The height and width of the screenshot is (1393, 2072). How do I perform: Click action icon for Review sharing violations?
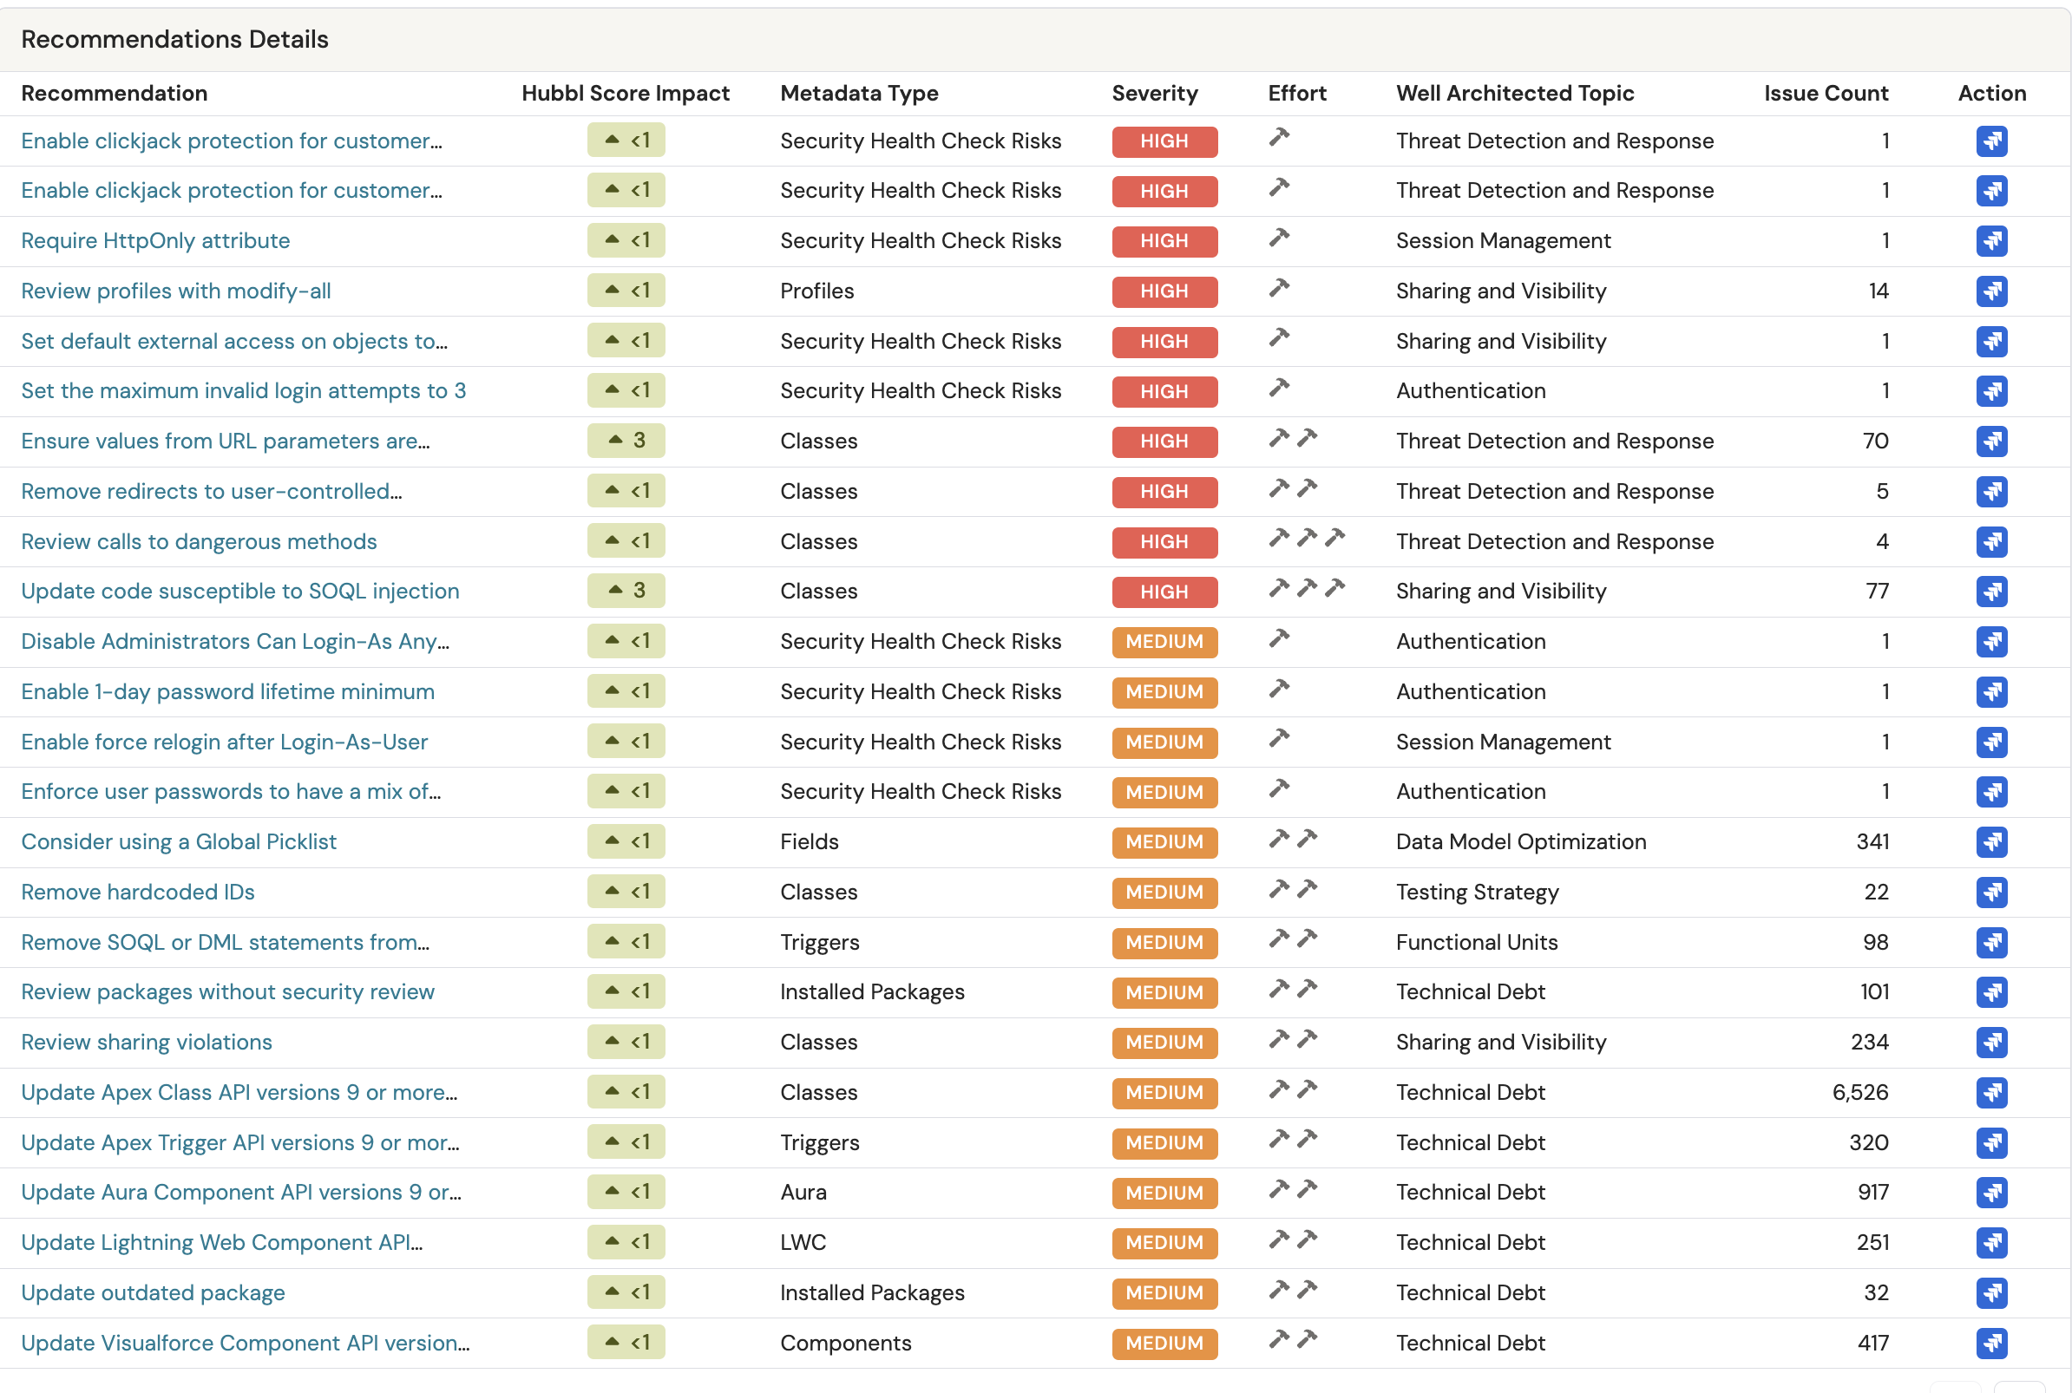tap(1991, 1042)
